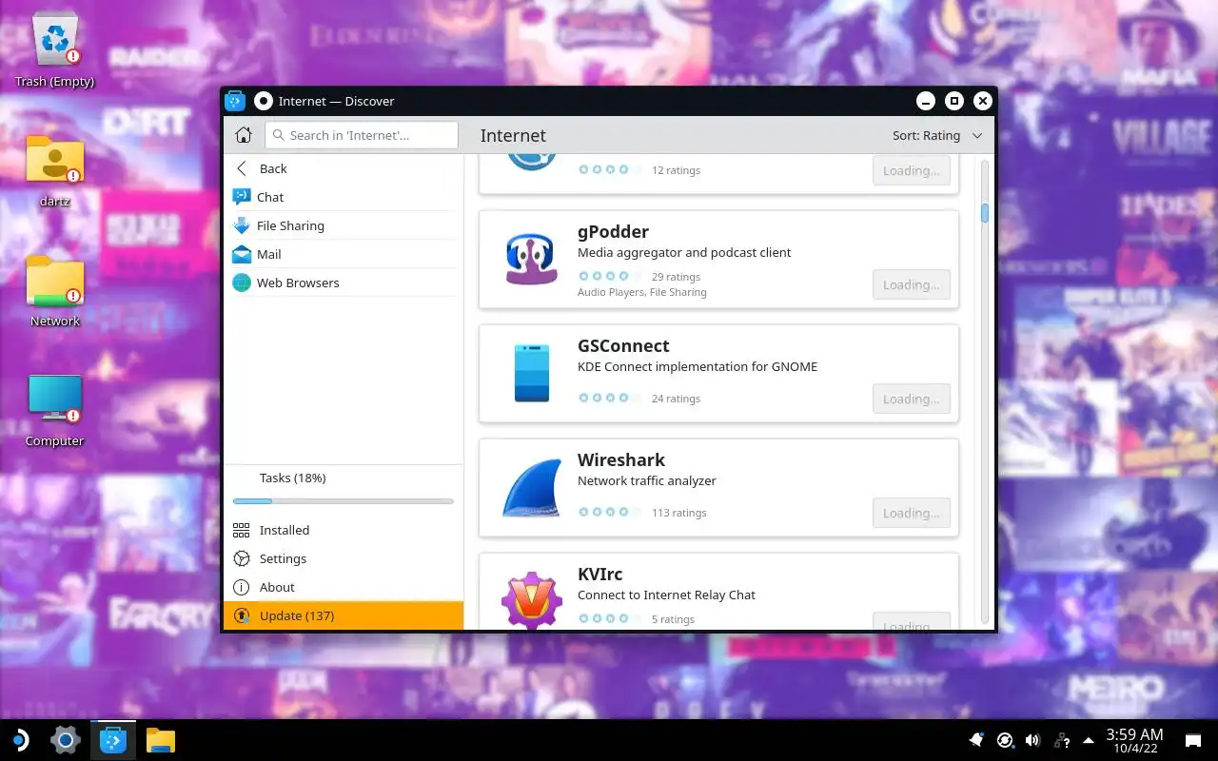
Task: Click GSConnect 24 ratings text
Action: click(676, 399)
